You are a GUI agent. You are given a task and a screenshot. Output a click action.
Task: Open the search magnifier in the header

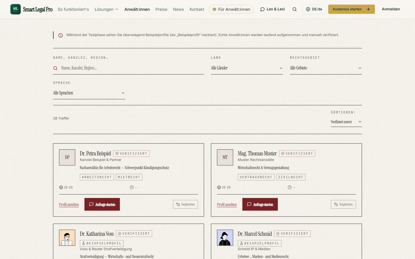(x=294, y=9)
